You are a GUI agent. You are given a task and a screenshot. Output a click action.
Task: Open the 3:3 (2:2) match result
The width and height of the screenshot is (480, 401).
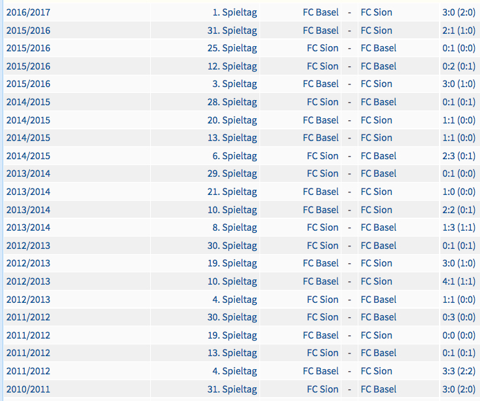pos(459,371)
